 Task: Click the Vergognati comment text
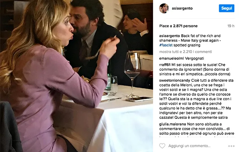pyautogui.click(x=193, y=58)
